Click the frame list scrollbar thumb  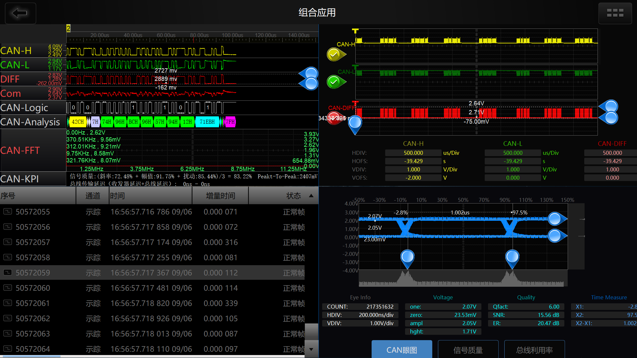(311, 332)
